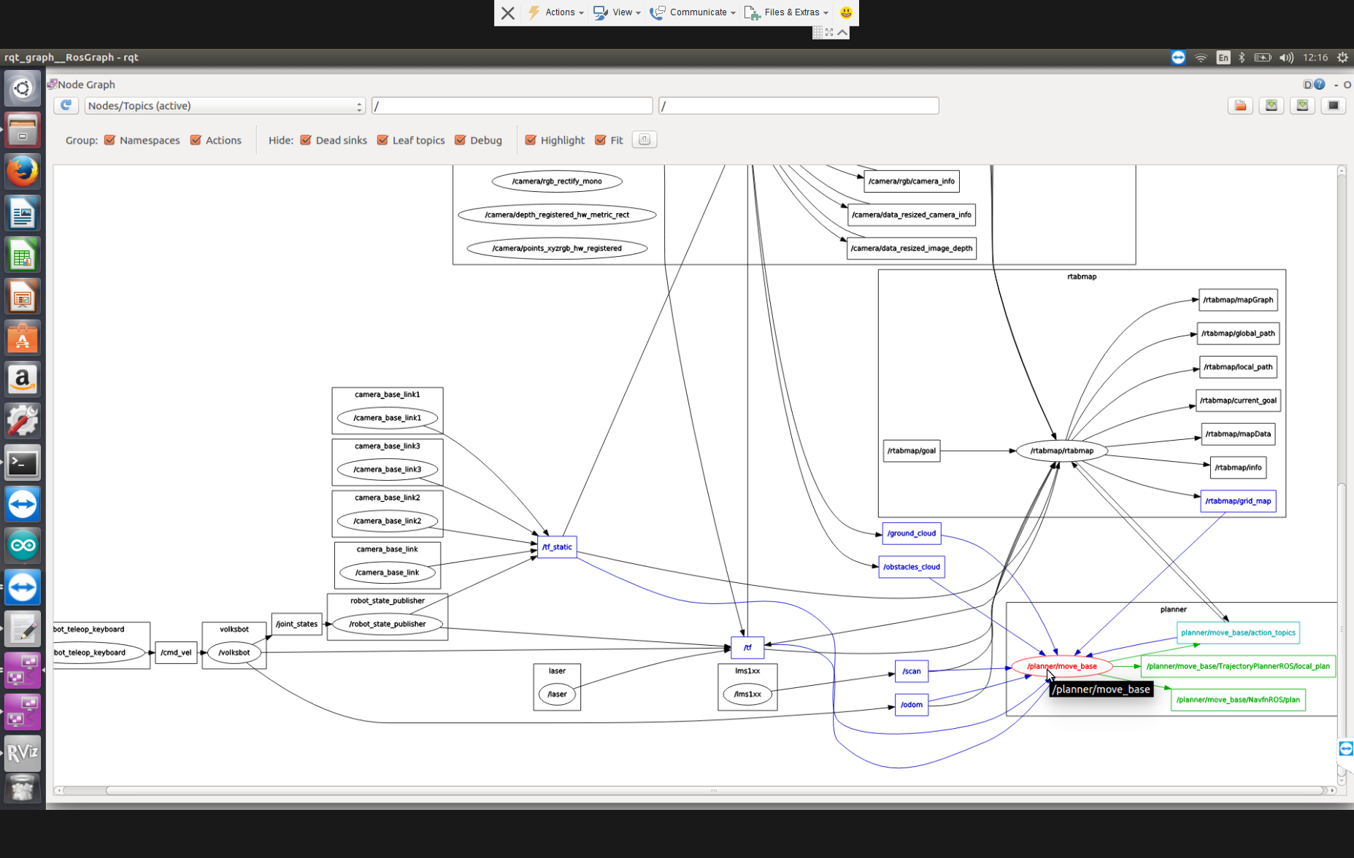Click the /rtabmap/rtabmap node ellipse
Viewport: 1354px width, 858px height.
tap(1061, 451)
